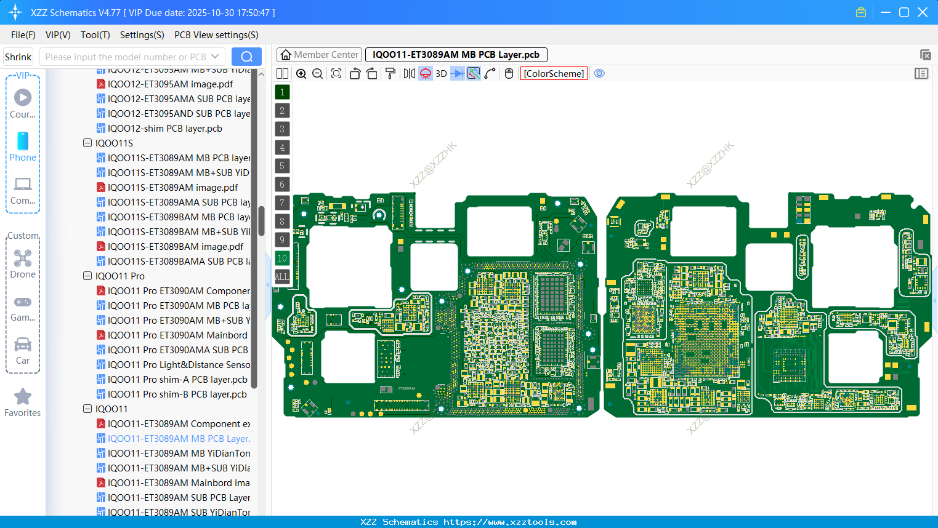938x528 pixels.
Task: Select the curve measurement tool
Action: point(488,73)
